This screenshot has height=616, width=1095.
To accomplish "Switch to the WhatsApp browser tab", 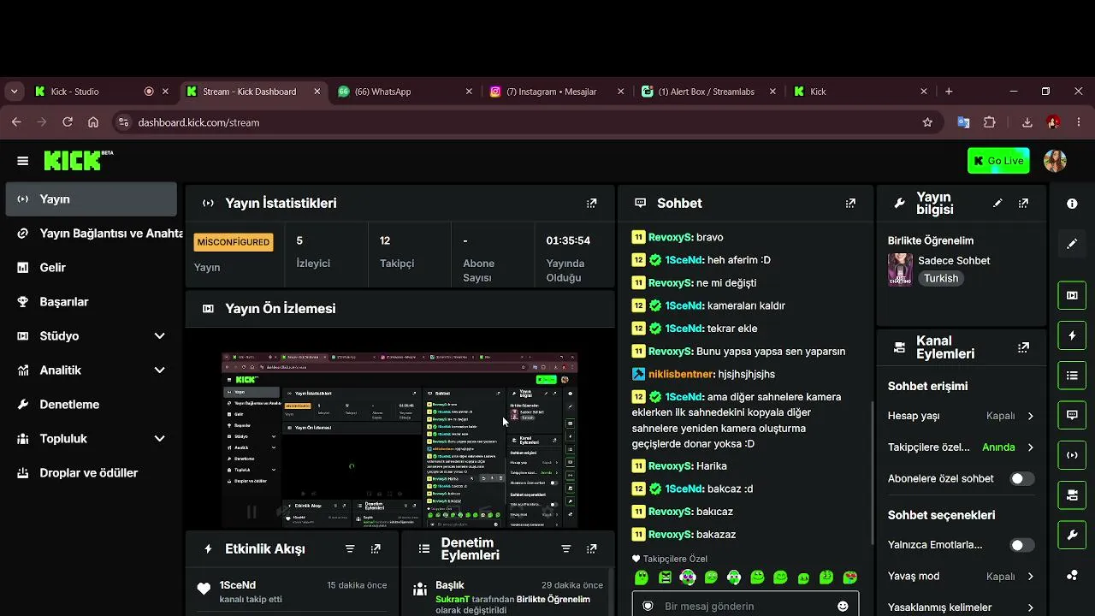I will pos(404,92).
